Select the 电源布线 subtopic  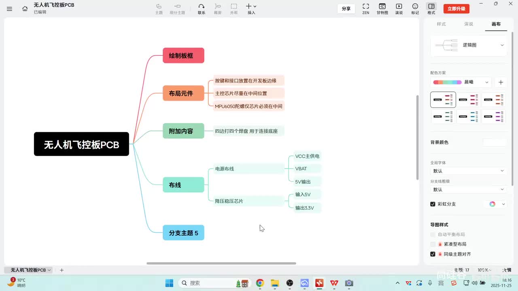(248, 169)
